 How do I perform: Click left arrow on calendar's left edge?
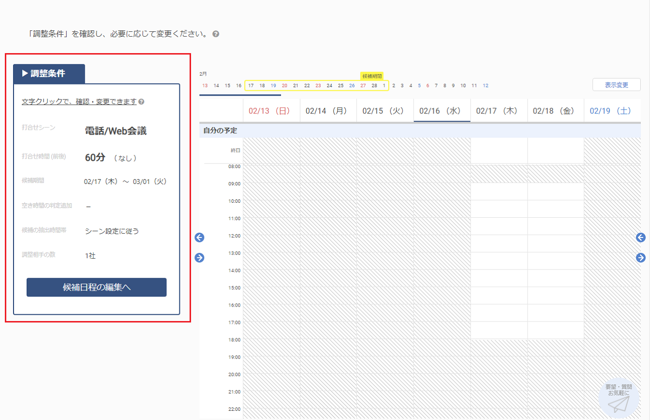[x=199, y=238]
